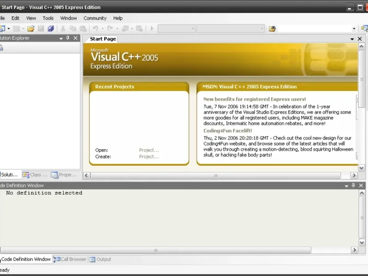
Task: Open the Help menu
Action: point(118,18)
